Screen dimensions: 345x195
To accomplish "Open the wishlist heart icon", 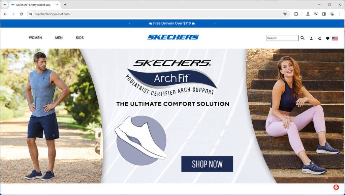I will 327,38.
